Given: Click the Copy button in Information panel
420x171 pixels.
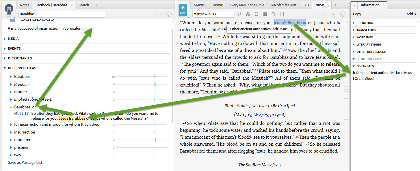Looking at the screenshot, I should (357, 14).
